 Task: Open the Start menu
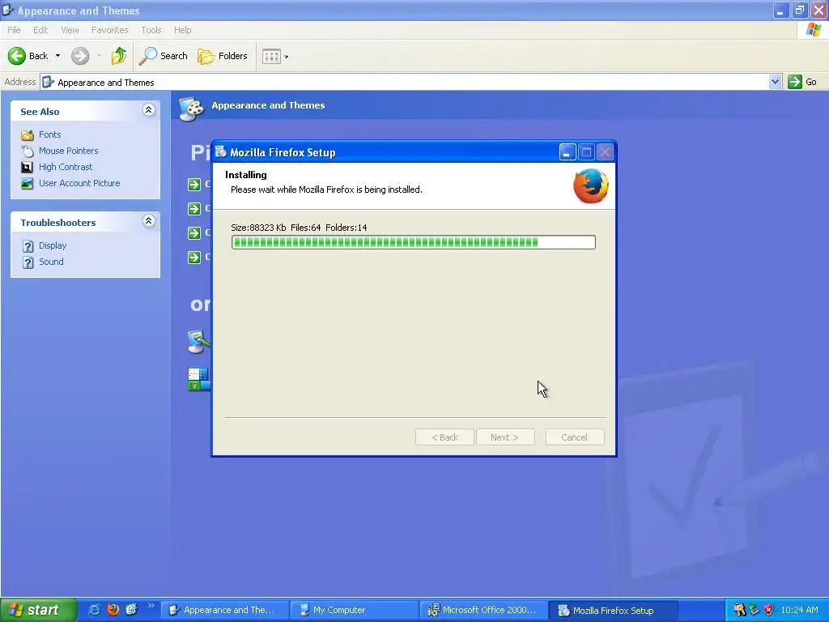(38, 610)
